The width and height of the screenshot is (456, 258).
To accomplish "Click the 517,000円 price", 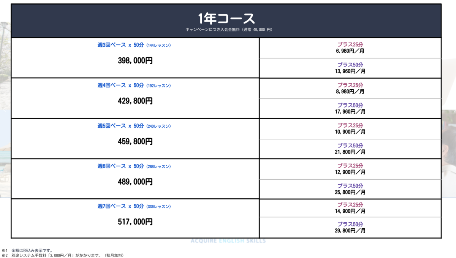I will 135,222.
